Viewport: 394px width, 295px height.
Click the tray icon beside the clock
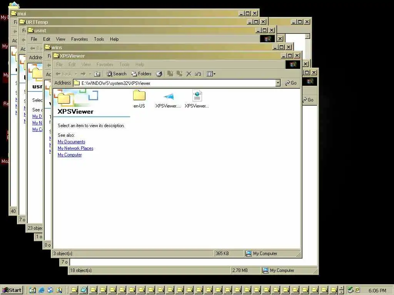pos(357,290)
